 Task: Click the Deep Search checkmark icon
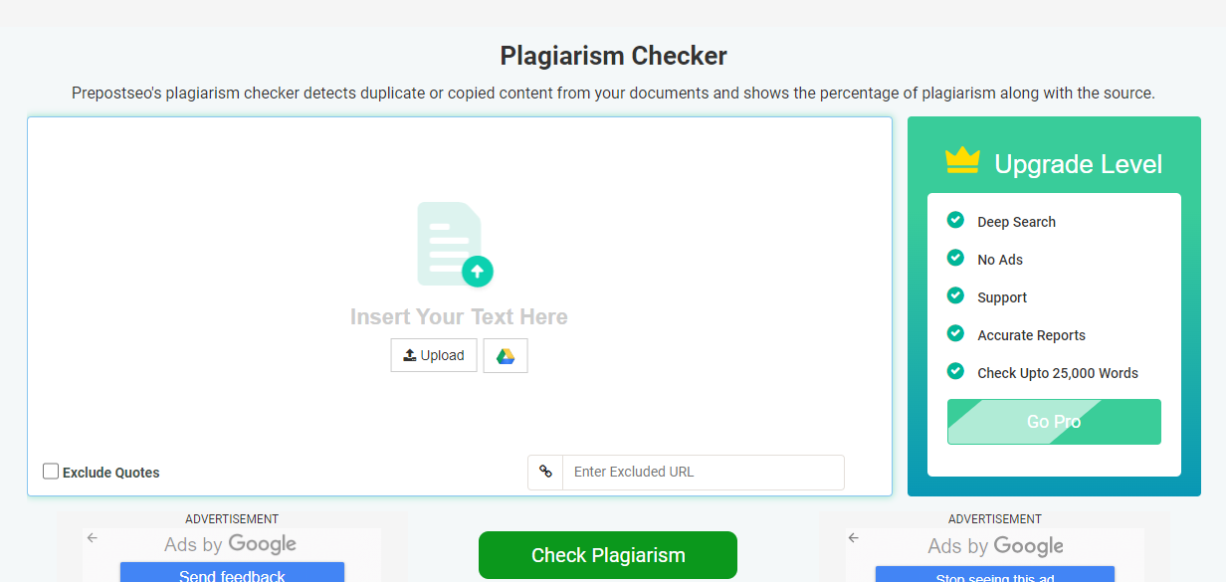pyautogui.click(x=955, y=220)
